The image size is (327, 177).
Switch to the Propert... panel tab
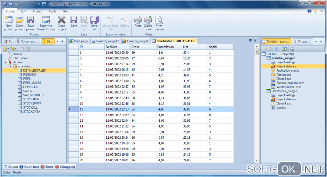tap(303, 41)
